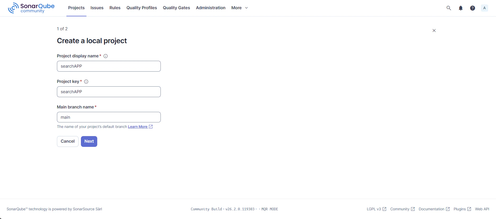Click the Cancel button
The height and width of the screenshot is (219, 496).
[68, 141]
